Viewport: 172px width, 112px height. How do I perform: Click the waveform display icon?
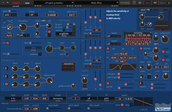point(10,21)
